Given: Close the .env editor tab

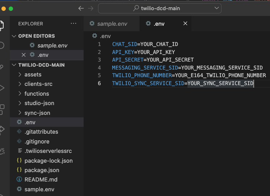Looking at the screenshot, I should (x=185, y=24).
